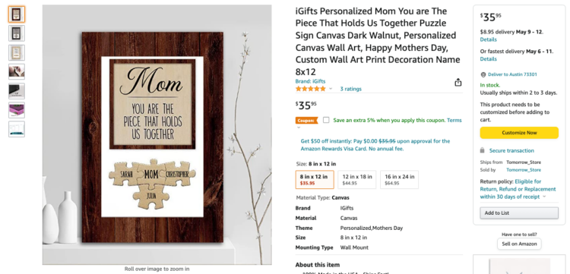This screenshot has width=570, height=274.
Task: Click the five-star rating icons
Action: (310, 89)
